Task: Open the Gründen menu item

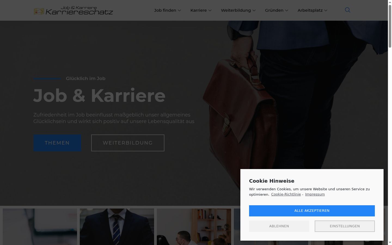Action: (x=274, y=10)
